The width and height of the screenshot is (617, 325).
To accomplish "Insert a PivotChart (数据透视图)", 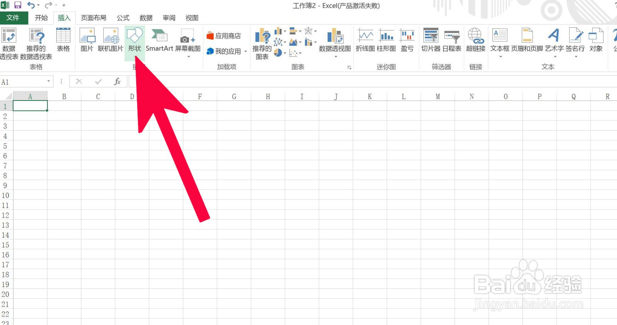I will (x=335, y=43).
